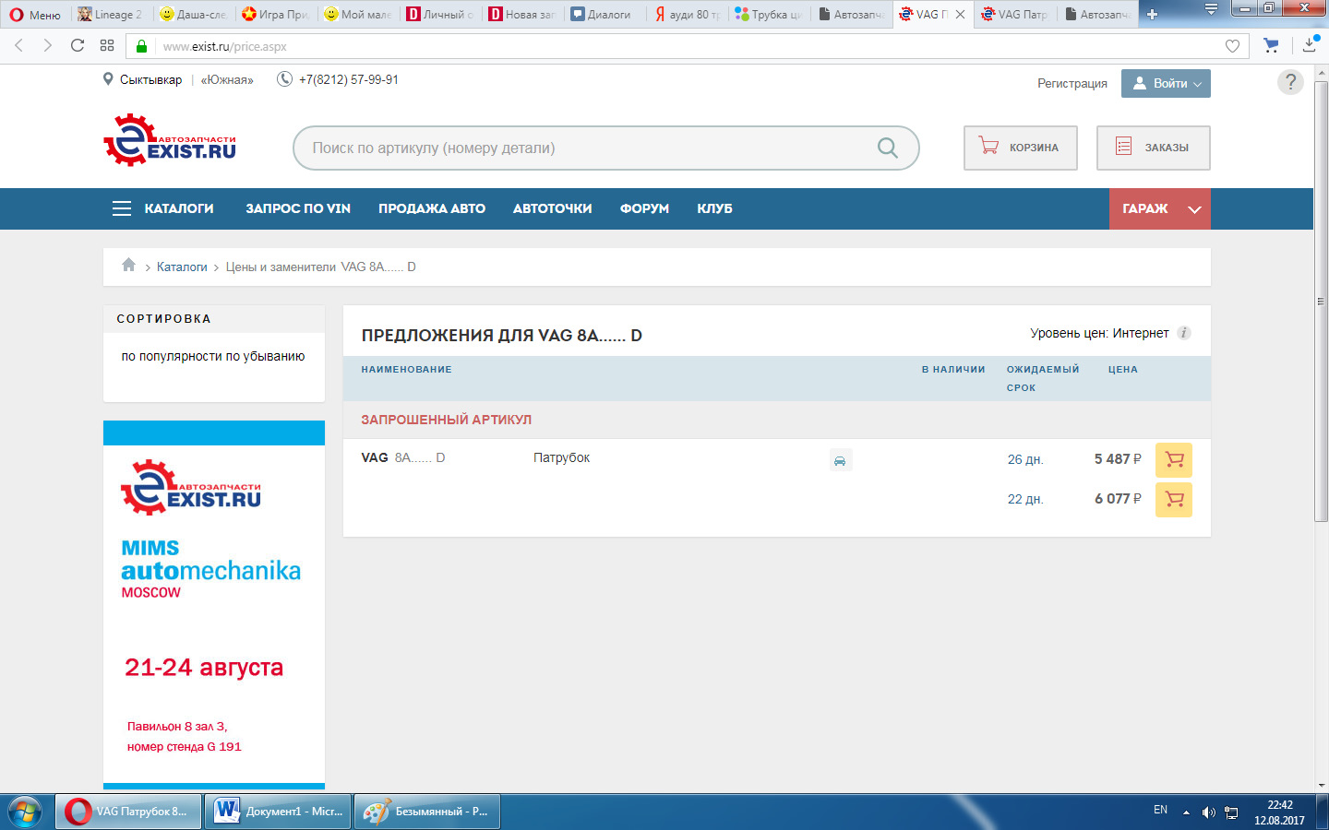Add the 6 077 ₽ offer to cart
1329x830 pixels.
click(1174, 499)
